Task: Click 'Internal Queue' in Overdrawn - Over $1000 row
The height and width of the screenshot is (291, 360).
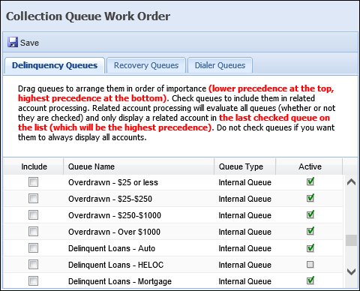Action: tap(245, 232)
